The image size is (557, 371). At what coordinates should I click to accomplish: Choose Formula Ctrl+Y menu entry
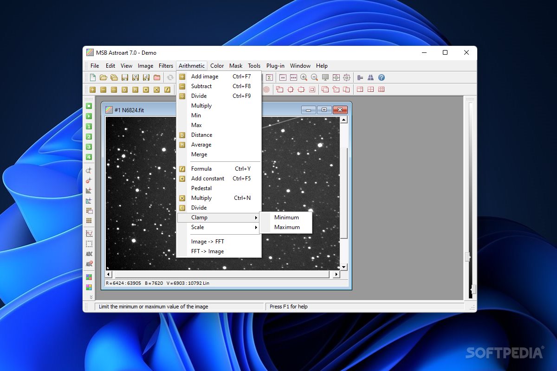tap(219, 169)
